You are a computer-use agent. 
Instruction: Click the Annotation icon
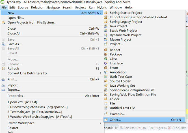pos(106,72)
